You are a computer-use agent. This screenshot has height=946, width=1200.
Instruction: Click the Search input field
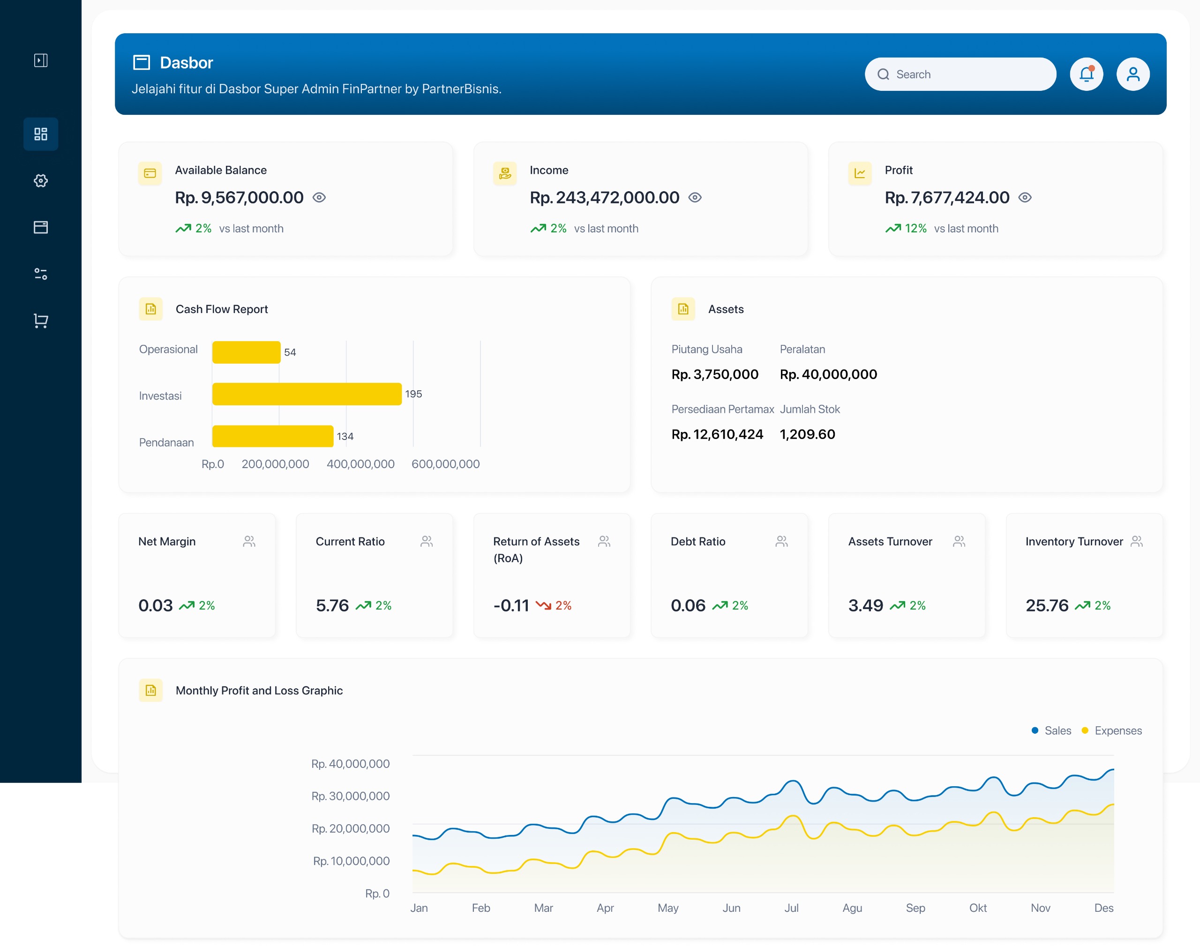click(x=967, y=74)
